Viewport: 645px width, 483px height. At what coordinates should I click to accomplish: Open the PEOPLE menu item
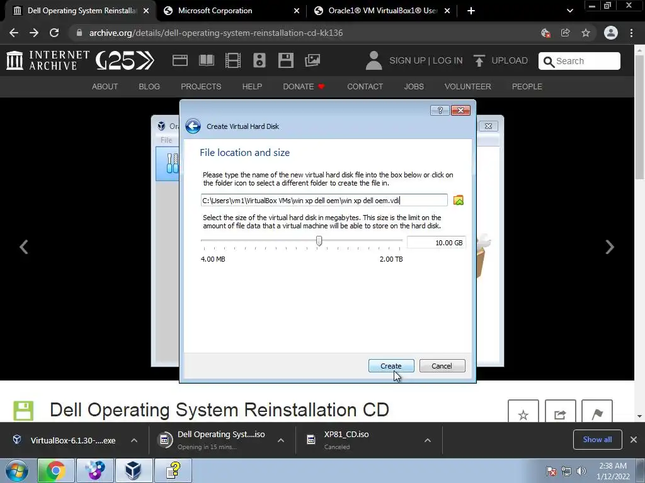pos(527,87)
